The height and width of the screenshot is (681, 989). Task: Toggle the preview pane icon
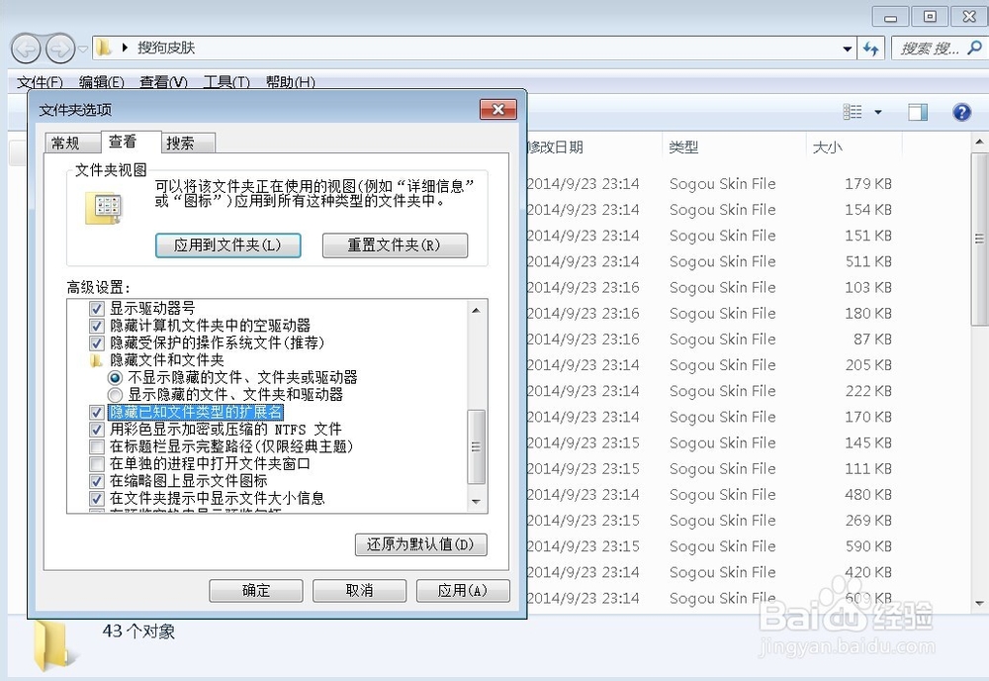pos(918,112)
